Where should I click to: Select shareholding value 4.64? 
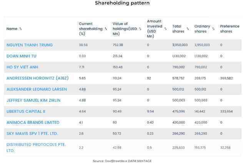(x=82, y=111)
